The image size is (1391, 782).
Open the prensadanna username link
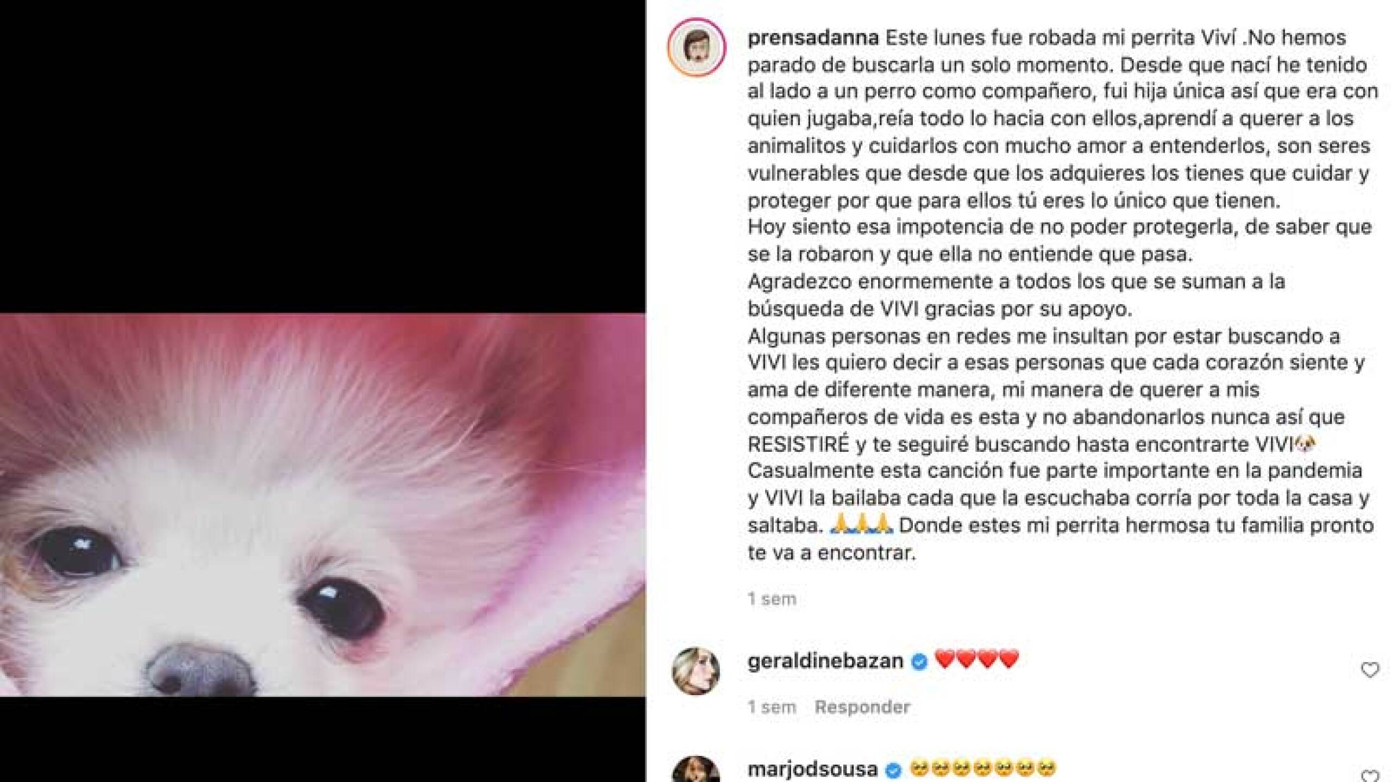(813, 38)
